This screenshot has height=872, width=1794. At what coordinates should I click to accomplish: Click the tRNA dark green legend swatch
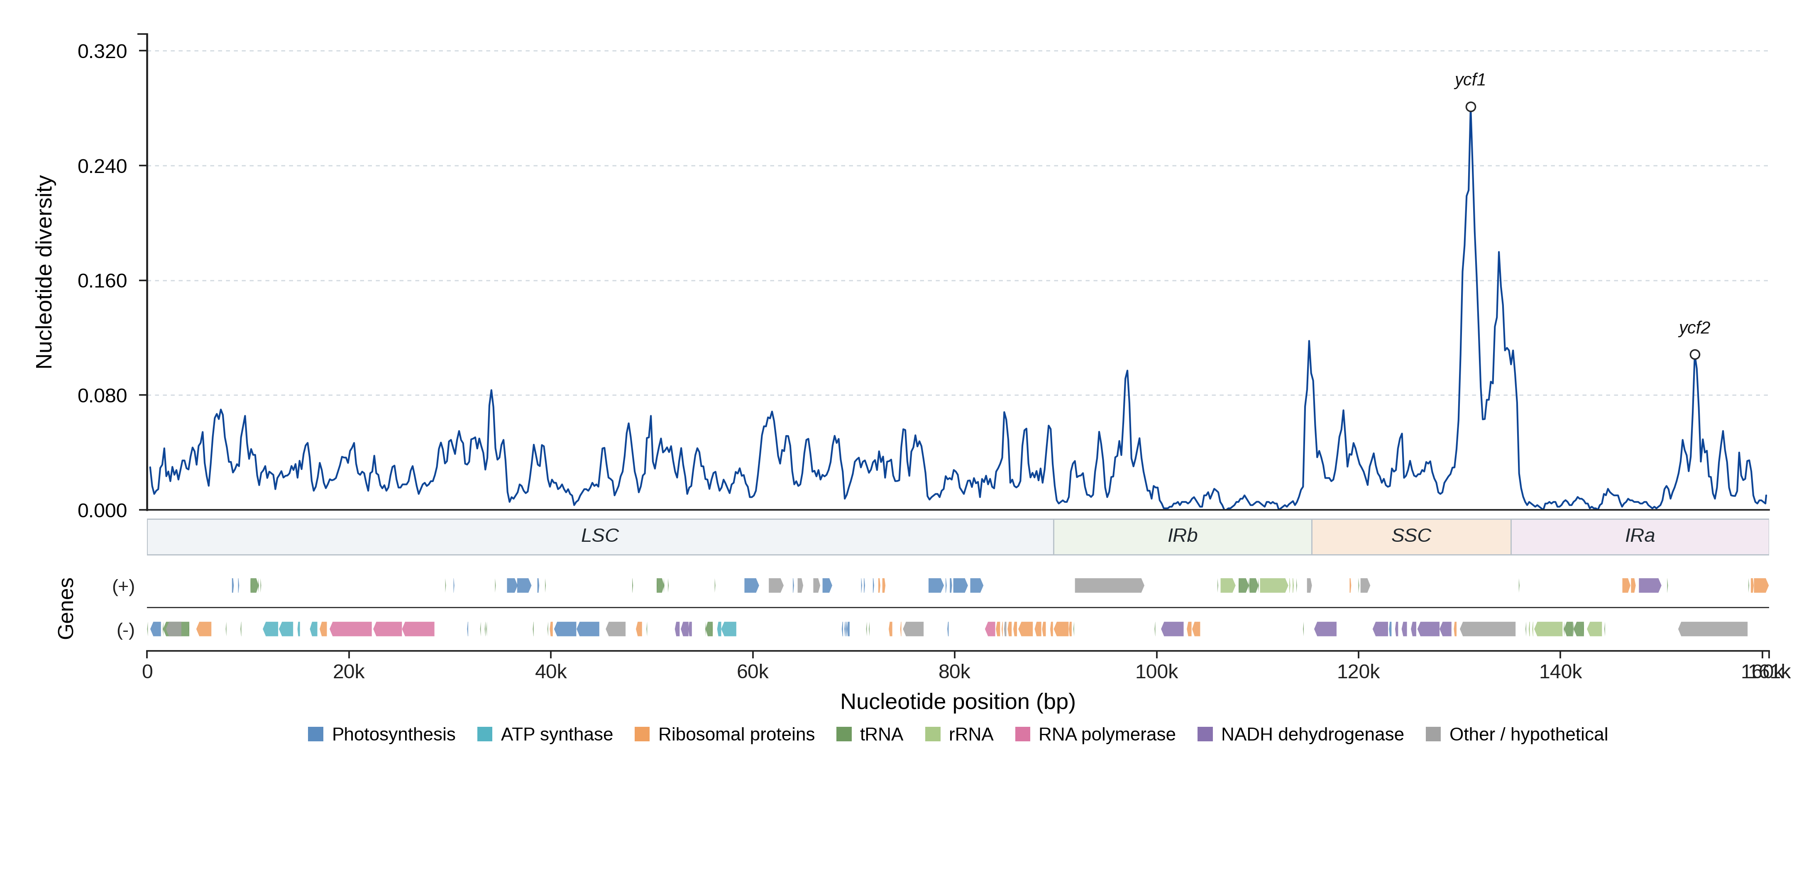[844, 734]
